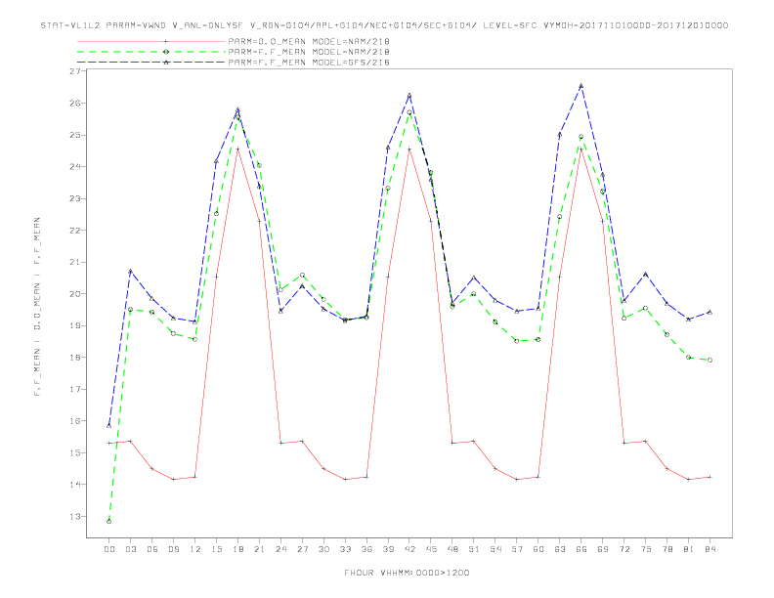Image resolution: width=774 pixels, height=598 pixels.
Task: Click red observed plus marker at hour 57
Action: pos(517,479)
